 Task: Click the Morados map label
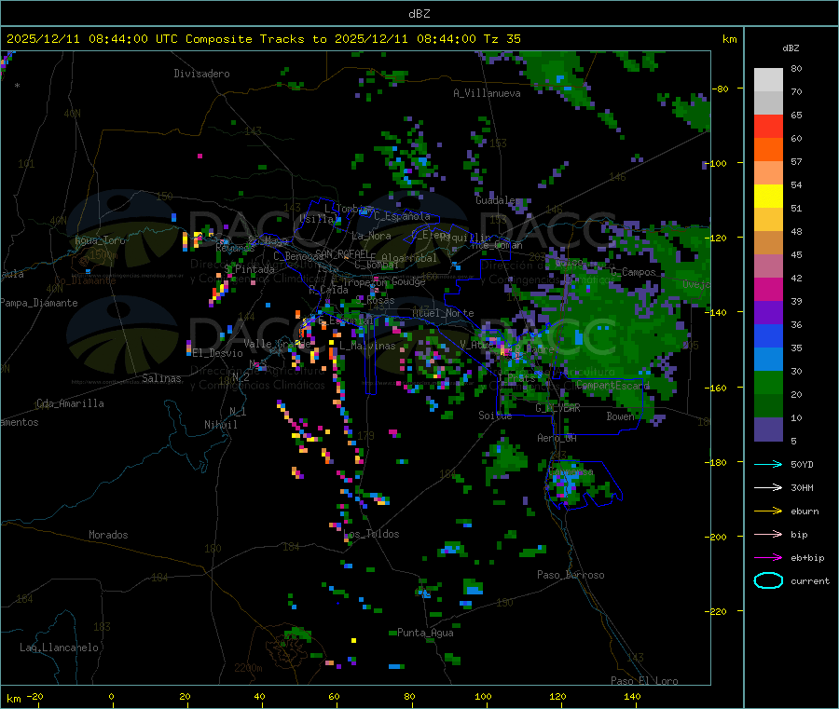(x=108, y=535)
